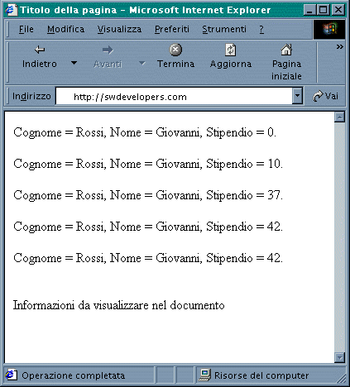350x387 pixels.
Task: Click the Aggiorna label
Action: [231, 64]
